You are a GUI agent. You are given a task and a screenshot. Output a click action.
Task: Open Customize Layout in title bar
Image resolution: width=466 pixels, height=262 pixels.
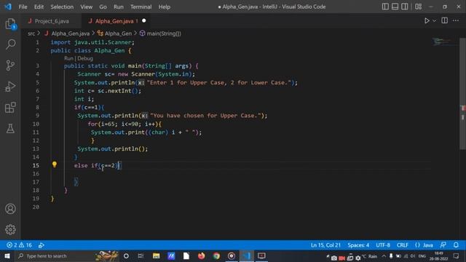tap(419, 7)
